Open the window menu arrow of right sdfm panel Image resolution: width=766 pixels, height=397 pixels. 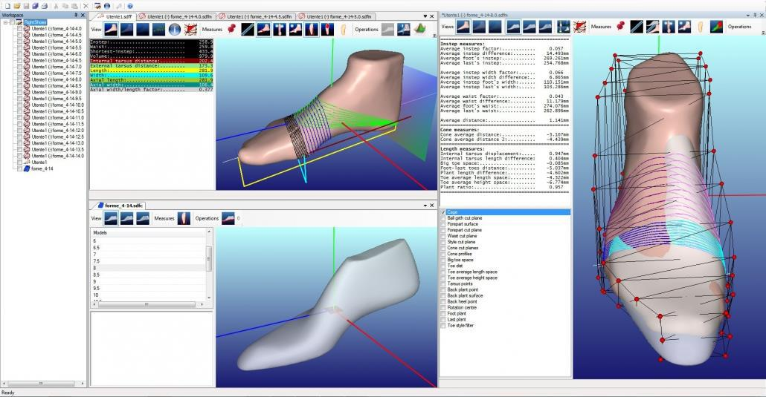click(748, 15)
